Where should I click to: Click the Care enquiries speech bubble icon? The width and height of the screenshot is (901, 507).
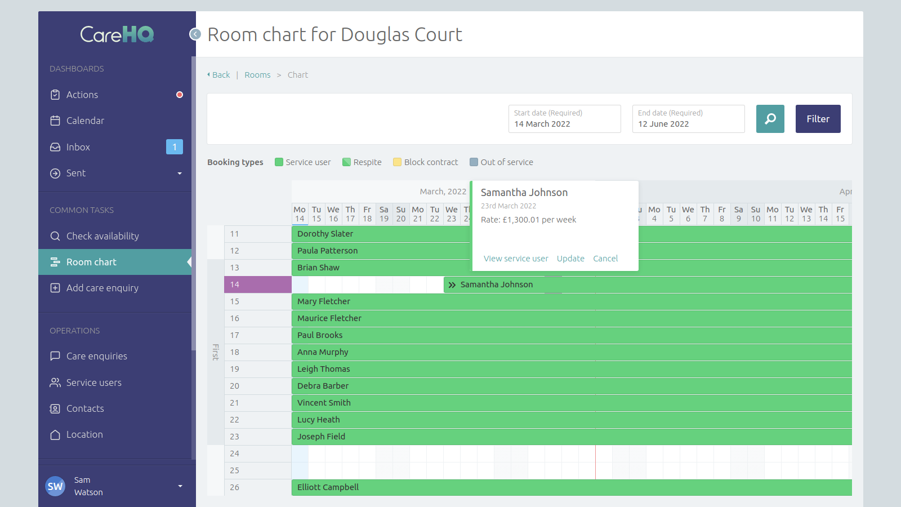tap(55, 356)
